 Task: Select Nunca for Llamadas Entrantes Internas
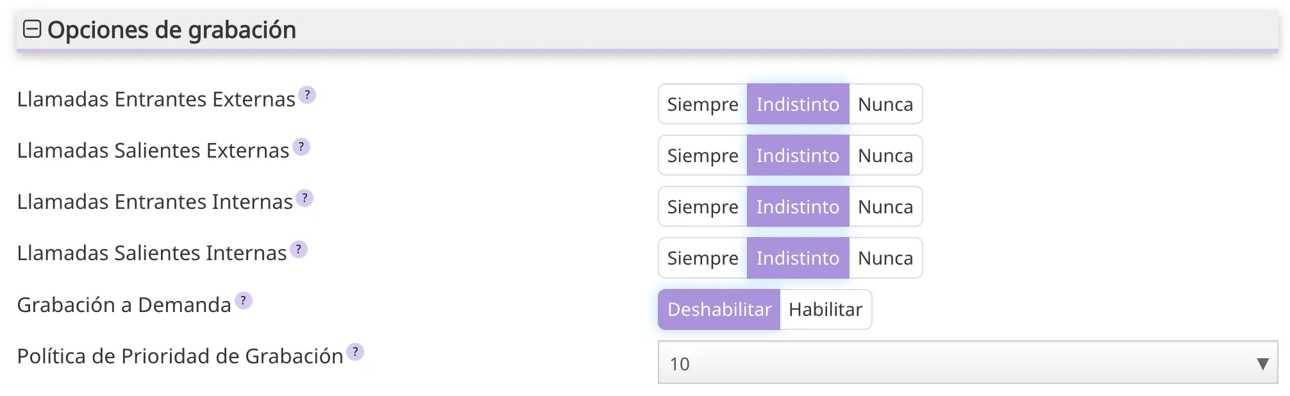tap(885, 206)
